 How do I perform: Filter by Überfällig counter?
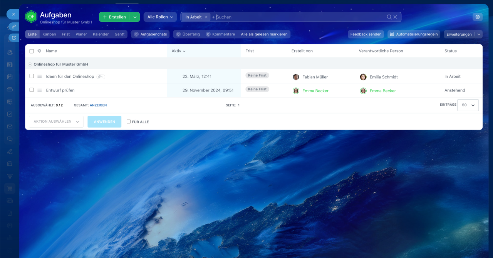tap(188, 34)
